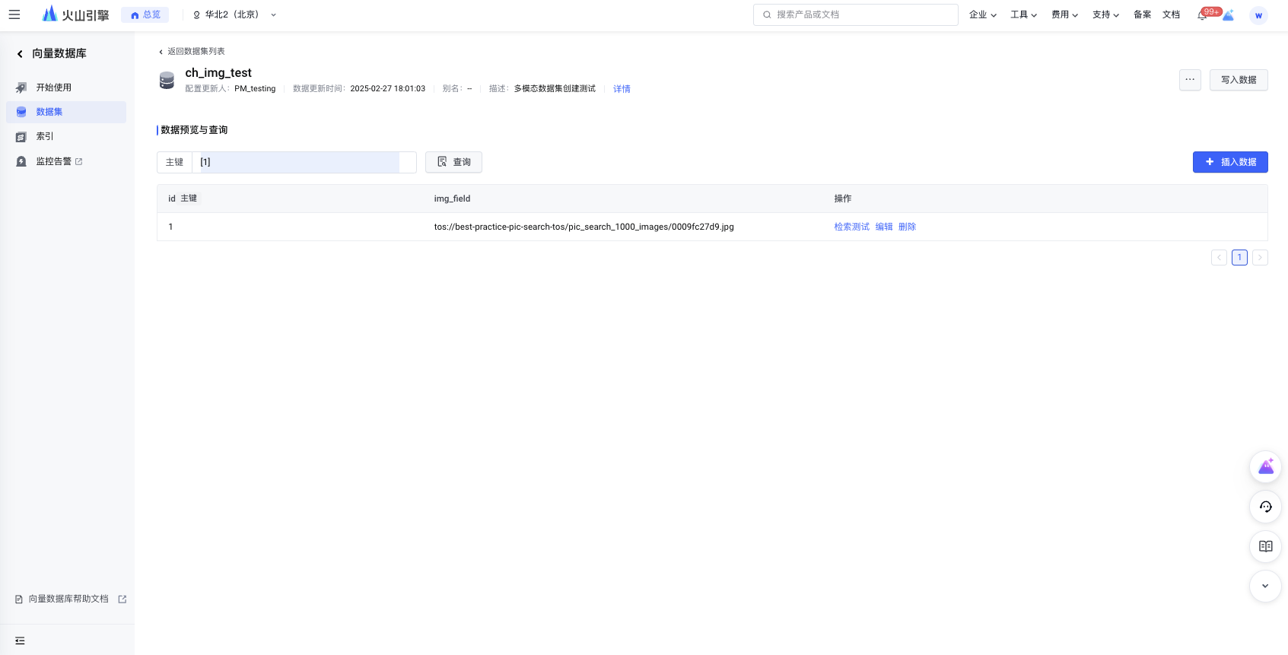This screenshot has height=655, width=1288.
Task: Go to the previous page arrow
Action: (1219, 257)
